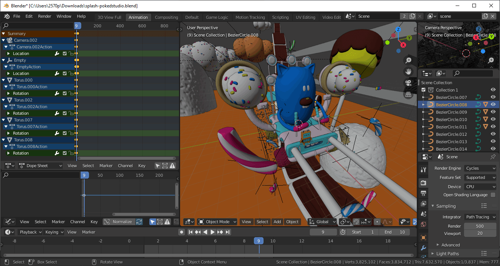Toggle visibility of BezierCircle.010

click(493, 119)
